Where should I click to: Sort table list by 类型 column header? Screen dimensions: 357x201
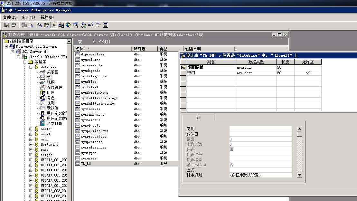[170, 49]
